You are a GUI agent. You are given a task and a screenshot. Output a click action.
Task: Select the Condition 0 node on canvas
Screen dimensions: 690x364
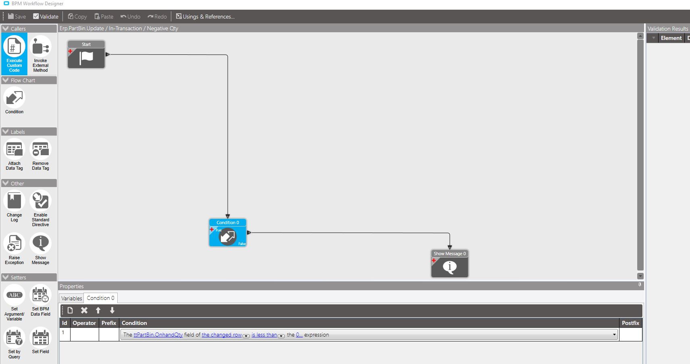228,233
